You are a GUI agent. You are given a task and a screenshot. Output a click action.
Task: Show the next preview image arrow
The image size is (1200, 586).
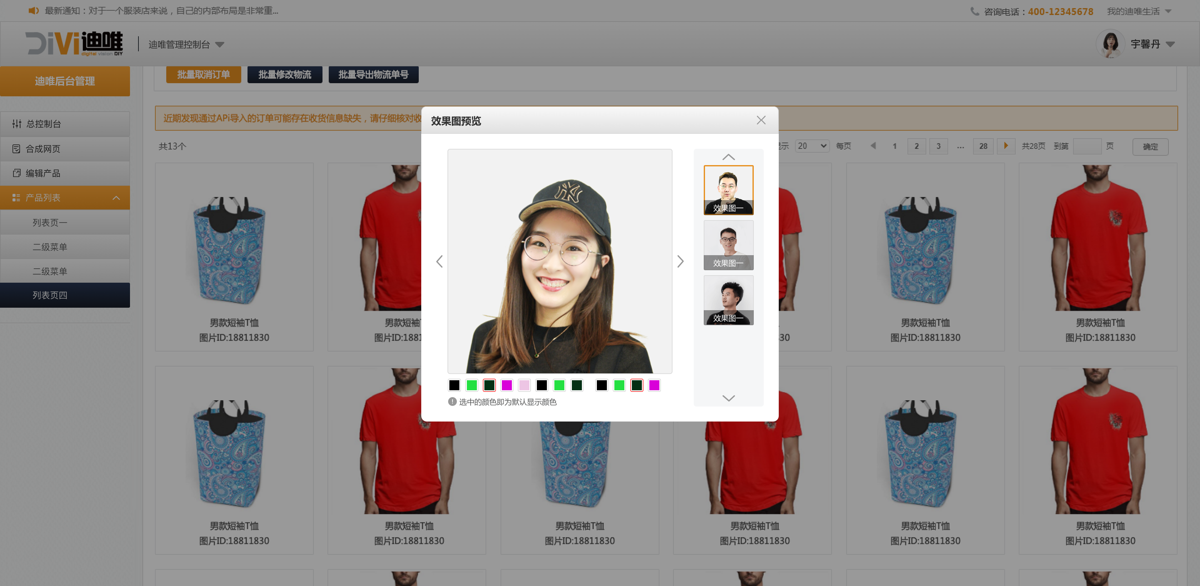tap(680, 261)
